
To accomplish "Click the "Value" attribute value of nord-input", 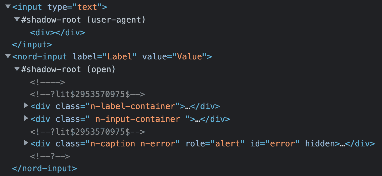I will 189,57.
